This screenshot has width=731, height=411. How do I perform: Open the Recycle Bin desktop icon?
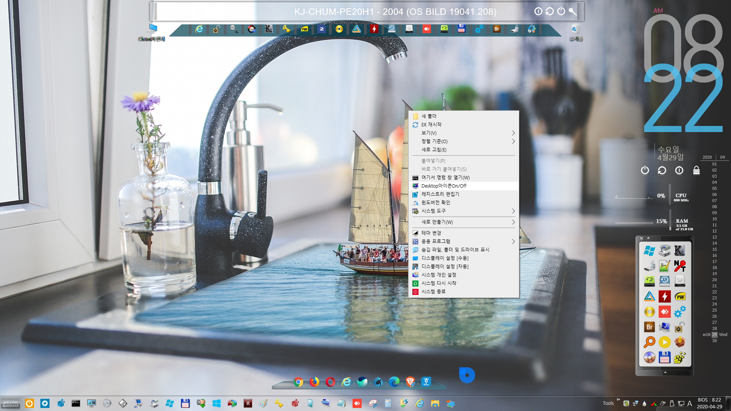pos(576,32)
